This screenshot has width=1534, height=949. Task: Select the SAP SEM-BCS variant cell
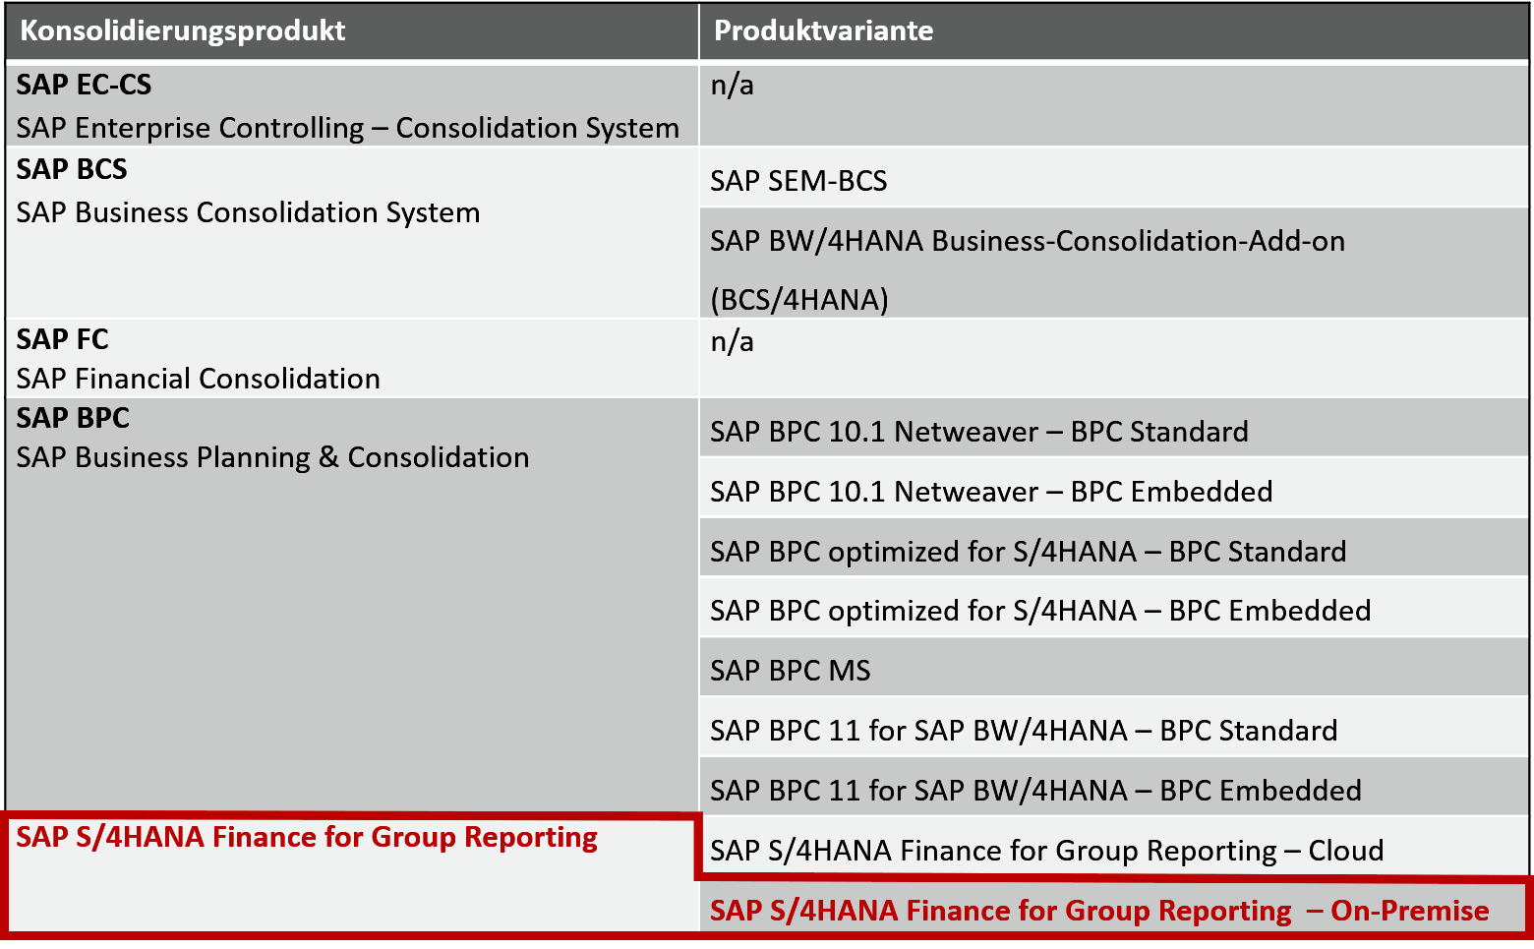[798, 181]
